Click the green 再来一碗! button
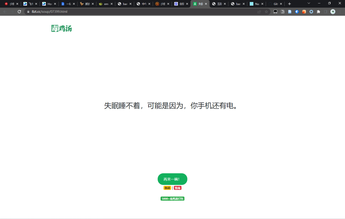 coord(172,179)
